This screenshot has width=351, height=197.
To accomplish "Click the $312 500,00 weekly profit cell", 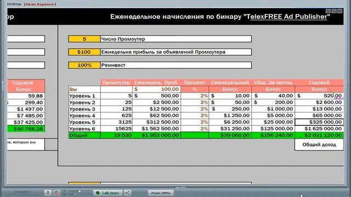I will pos(156,122).
